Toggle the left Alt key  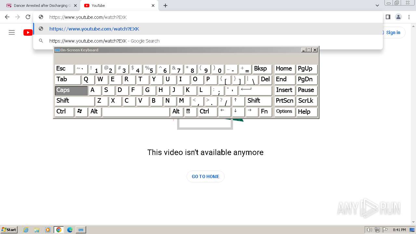coord(95,112)
